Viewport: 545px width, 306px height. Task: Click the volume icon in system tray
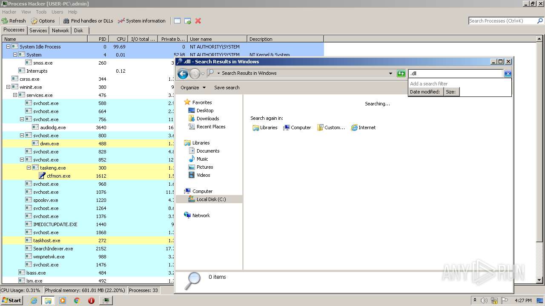(484, 300)
